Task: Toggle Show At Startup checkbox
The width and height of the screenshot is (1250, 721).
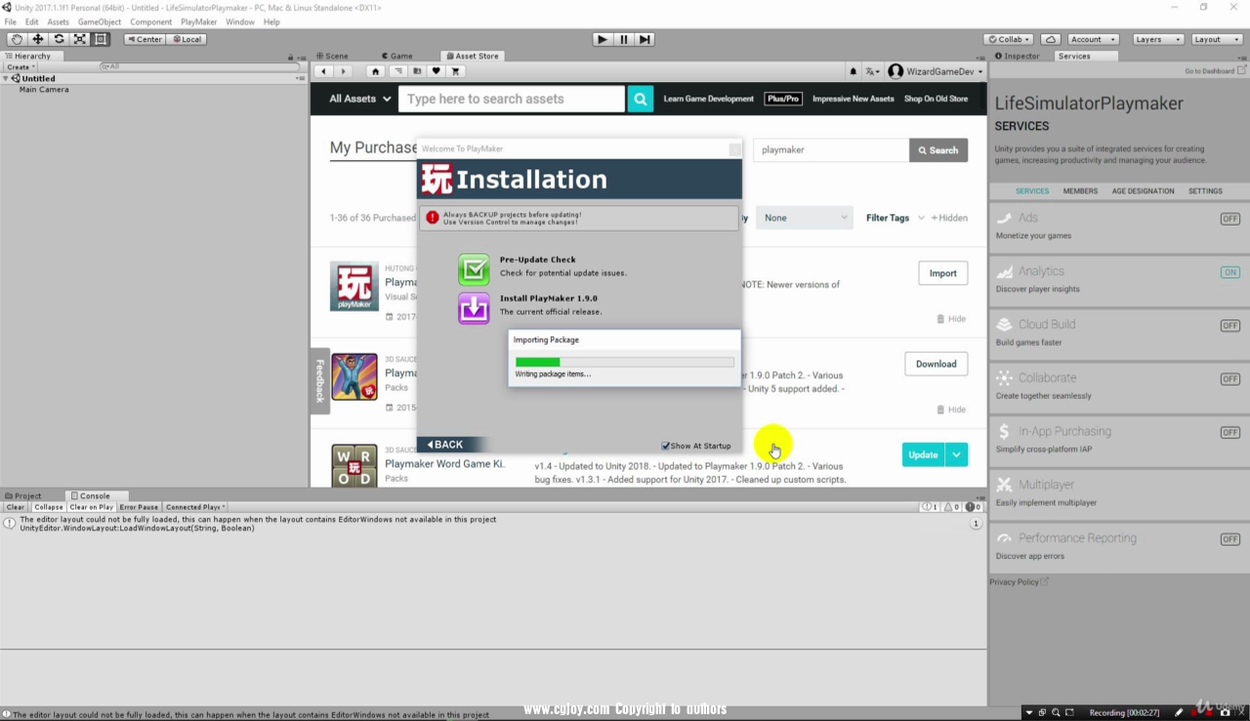Action: (x=666, y=445)
